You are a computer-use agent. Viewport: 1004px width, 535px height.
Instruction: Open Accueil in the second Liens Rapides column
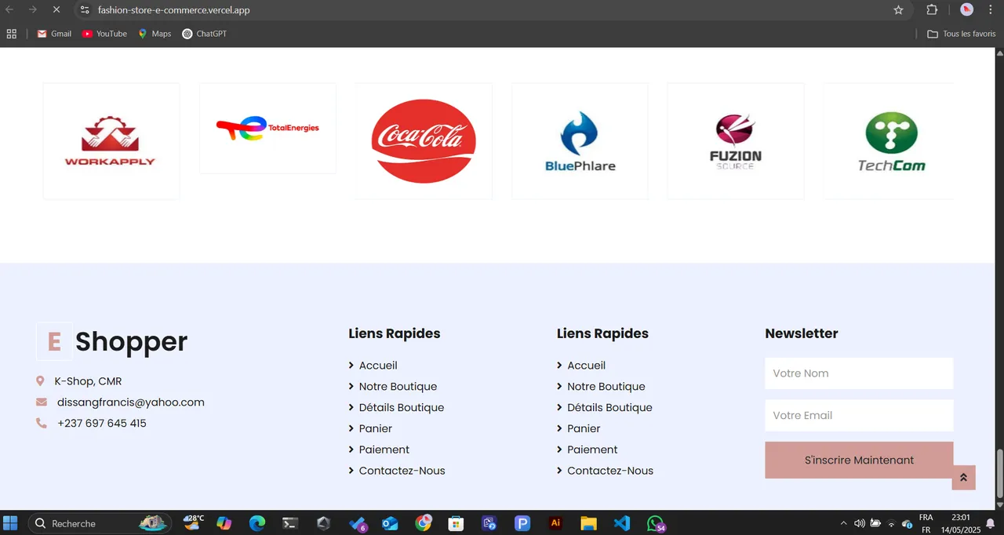point(587,366)
